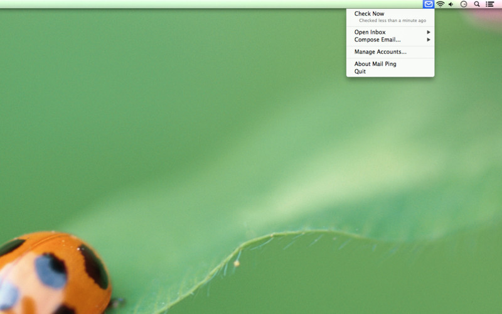Image resolution: width=502 pixels, height=314 pixels.
Task: Open the Wi-Fi status menu icon
Action: coord(441,4)
